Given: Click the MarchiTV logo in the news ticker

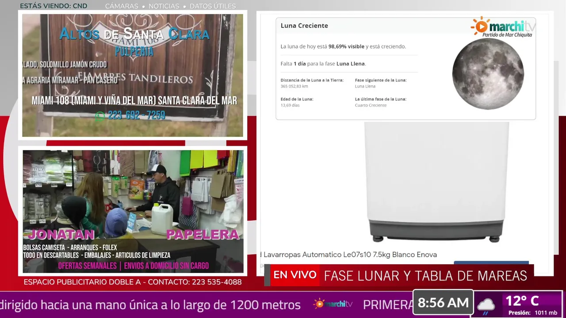Looking at the screenshot, I should [333, 304].
